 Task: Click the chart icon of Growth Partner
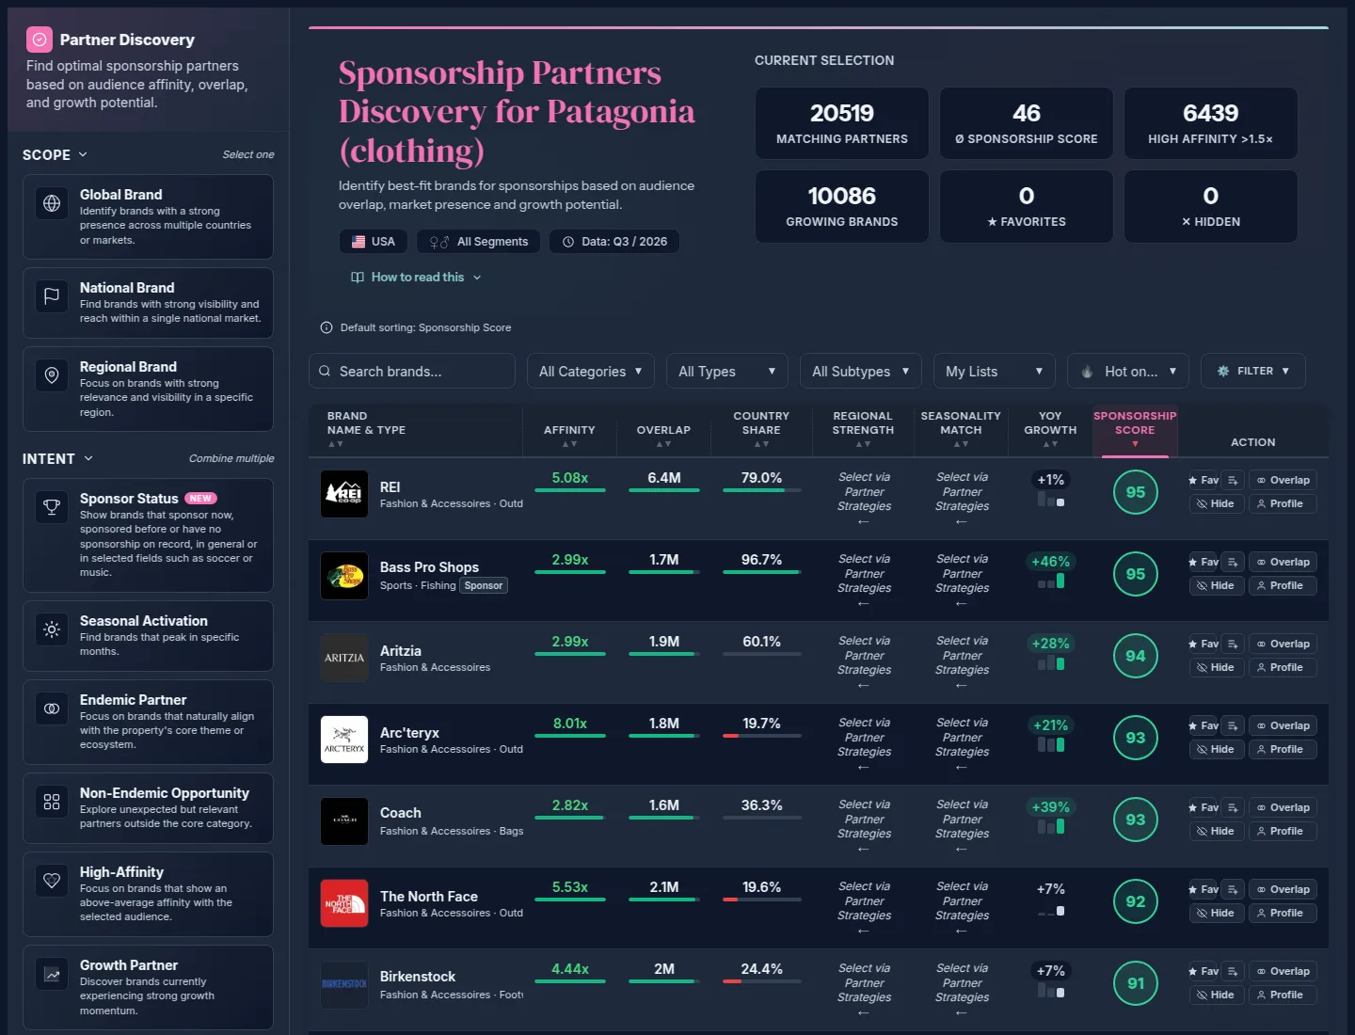point(52,974)
